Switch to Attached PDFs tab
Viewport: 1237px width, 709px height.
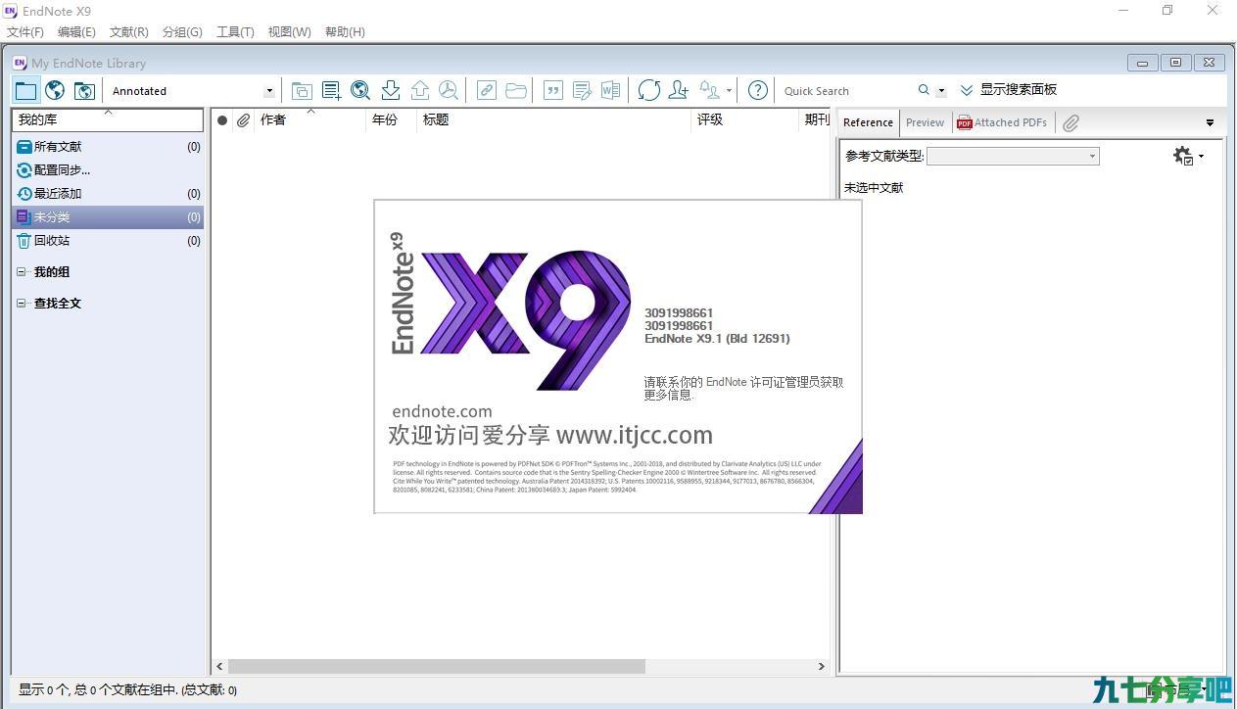(1003, 122)
